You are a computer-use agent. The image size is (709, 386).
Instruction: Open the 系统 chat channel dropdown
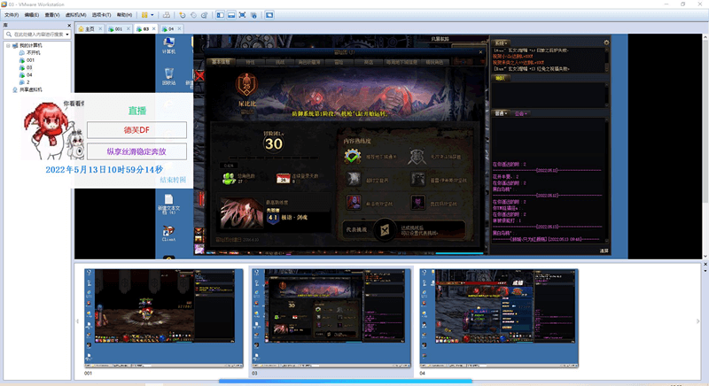tap(501, 42)
